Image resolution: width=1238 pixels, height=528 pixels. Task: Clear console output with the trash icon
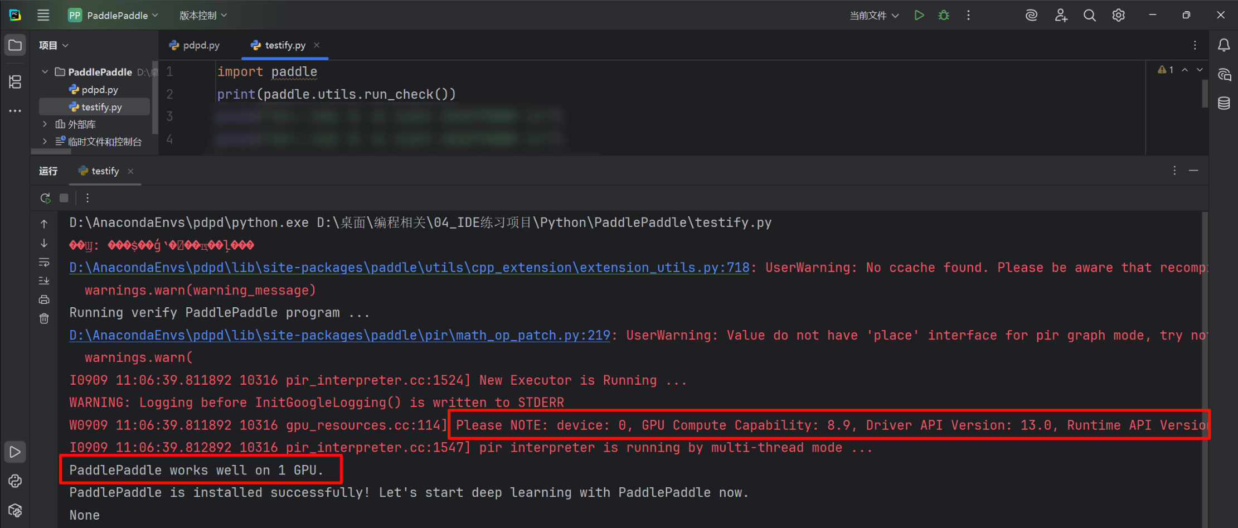44,318
